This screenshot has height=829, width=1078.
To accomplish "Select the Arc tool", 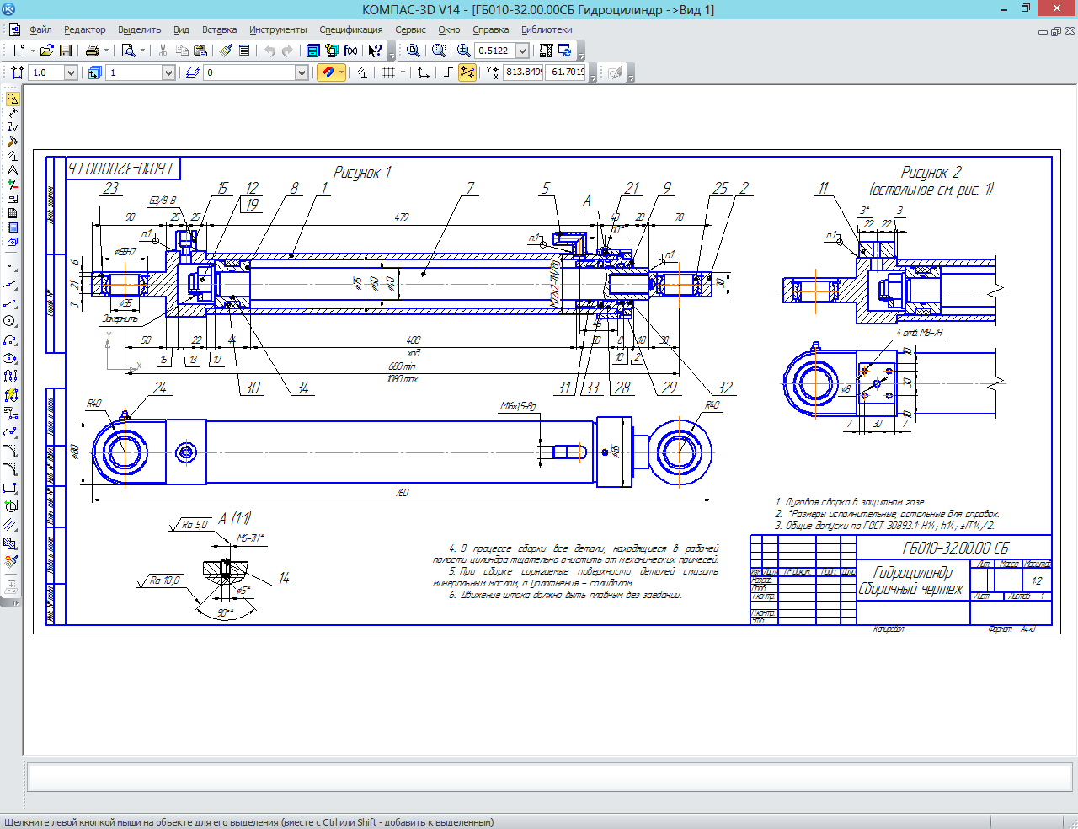I will (x=11, y=340).
